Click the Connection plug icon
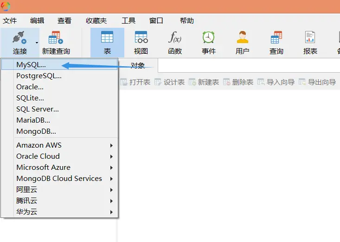340x242 pixels. click(19, 37)
